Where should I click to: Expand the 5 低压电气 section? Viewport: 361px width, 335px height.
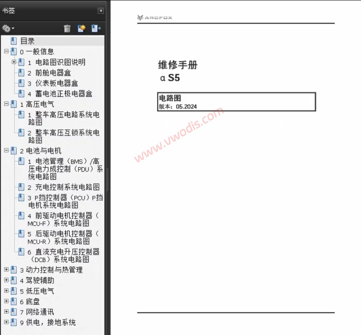[x=6, y=291]
